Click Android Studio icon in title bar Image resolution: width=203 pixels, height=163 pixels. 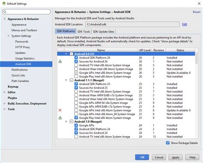coord(4,3)
